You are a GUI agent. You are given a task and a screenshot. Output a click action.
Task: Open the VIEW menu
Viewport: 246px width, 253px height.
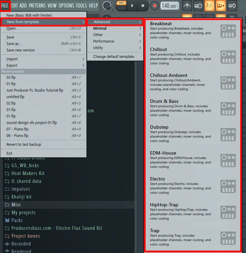click(x=52, y=6)
